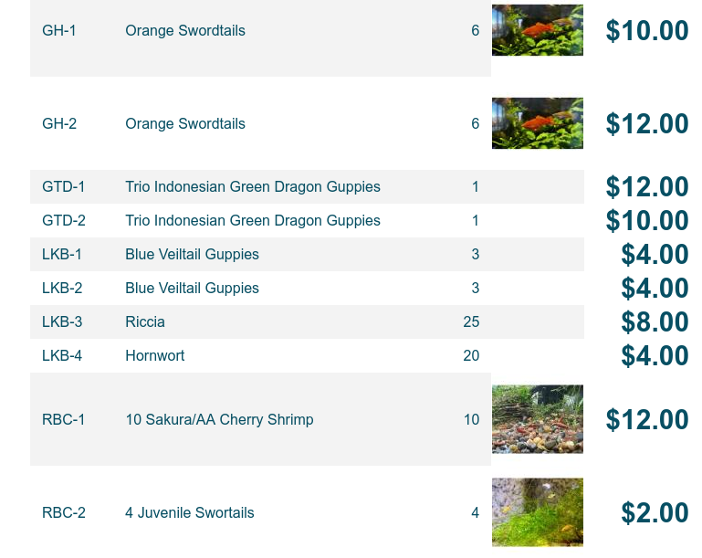Screen dimensions: 702x558
Task: Click the $2.00 price for RBC-2
Action: click(655, 512)
